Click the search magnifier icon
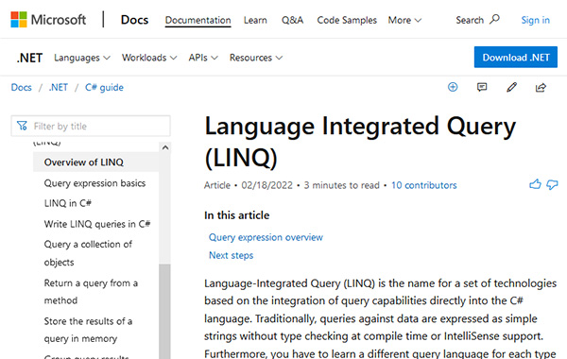567x359 pixels. click(x=494, y=19)
